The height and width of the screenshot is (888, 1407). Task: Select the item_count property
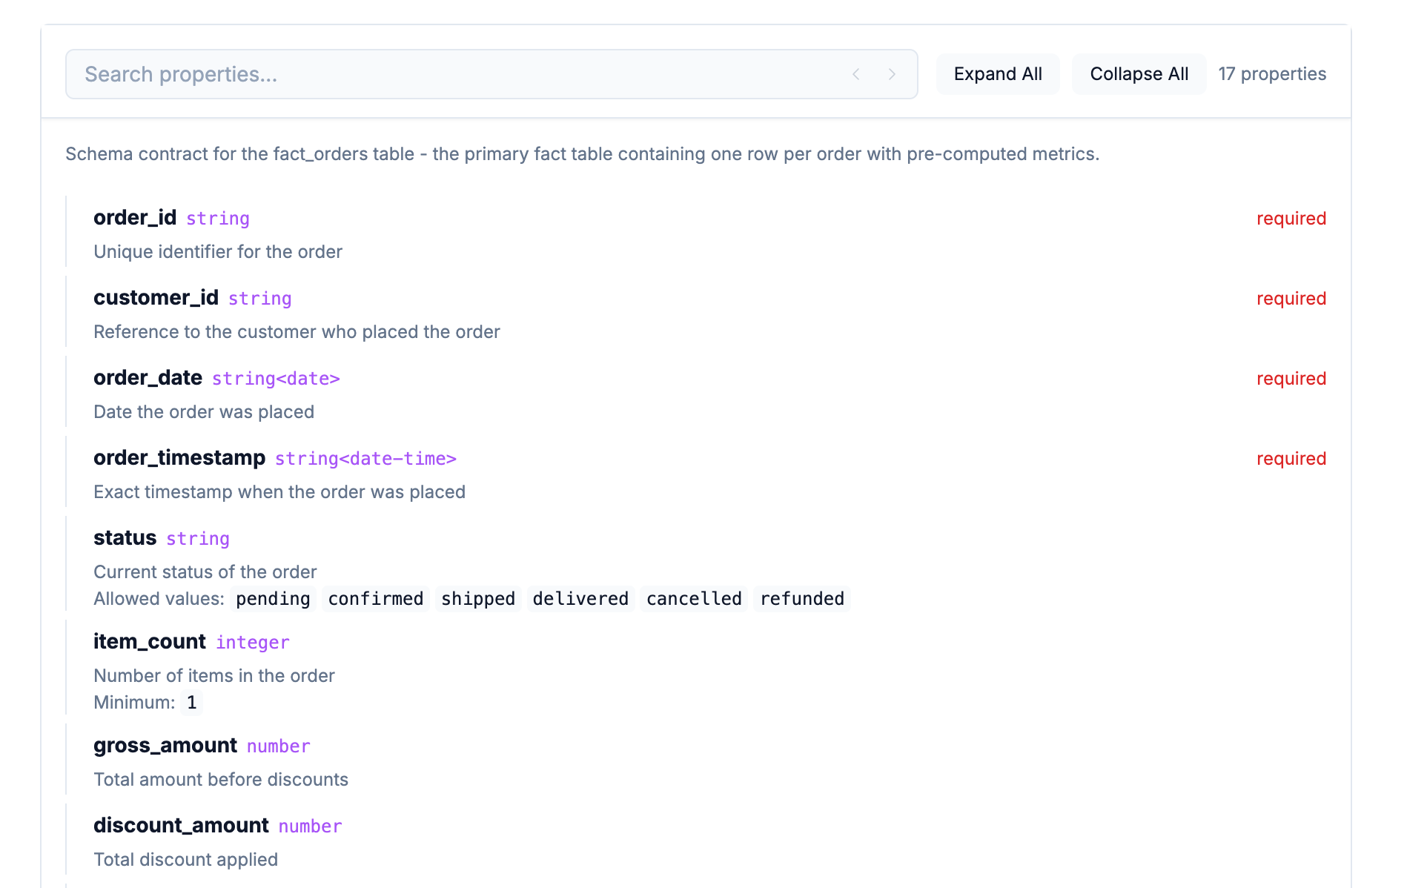pyautogui.click(x=150, y=642)
